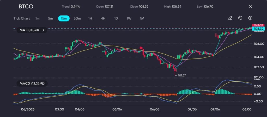Click the 108.32 current price label

pyautogui.click(x=259, y=28)
